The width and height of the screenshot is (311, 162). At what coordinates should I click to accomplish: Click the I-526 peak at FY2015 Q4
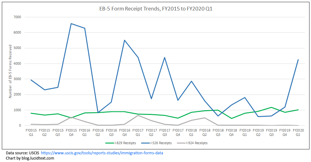[71, 24]
